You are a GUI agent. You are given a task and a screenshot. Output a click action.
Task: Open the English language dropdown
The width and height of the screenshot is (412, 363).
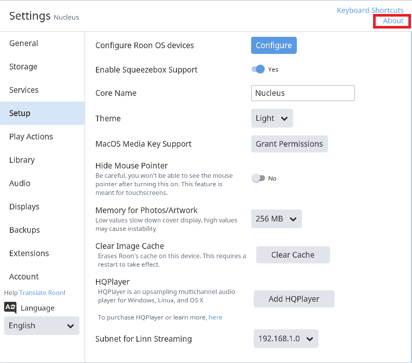(x=42, y=326)
